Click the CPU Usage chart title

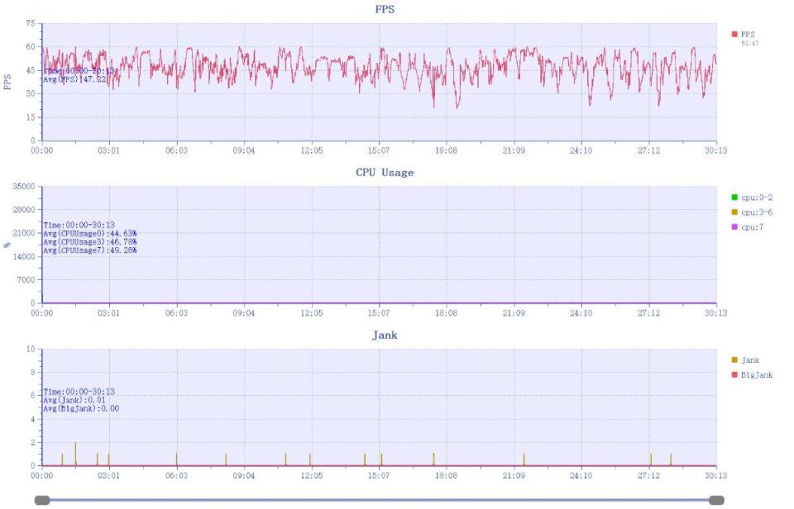click(x=385, y=173)
